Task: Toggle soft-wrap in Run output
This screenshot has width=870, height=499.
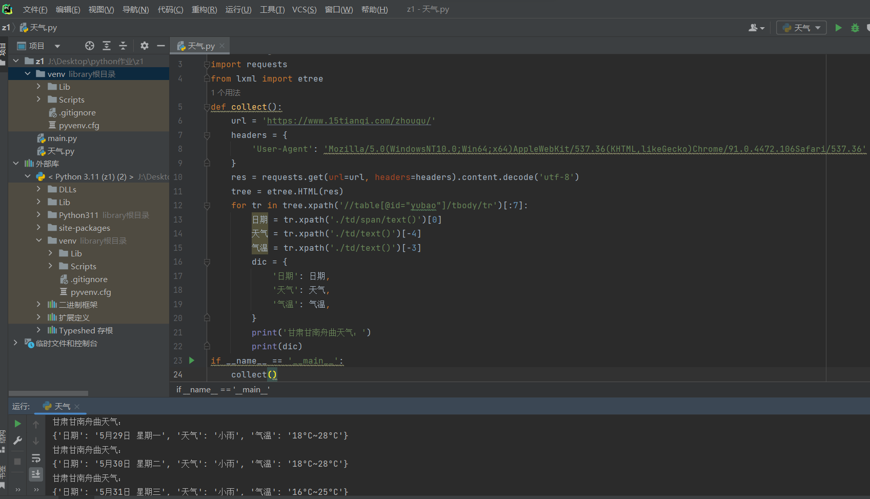Action: click(x=36, y=458)
